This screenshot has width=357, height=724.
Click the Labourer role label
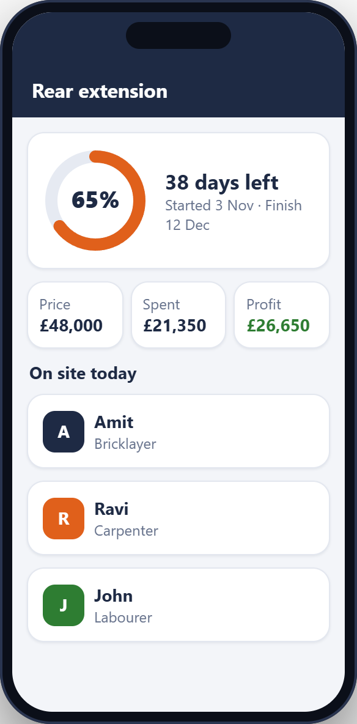pos(123,618)
